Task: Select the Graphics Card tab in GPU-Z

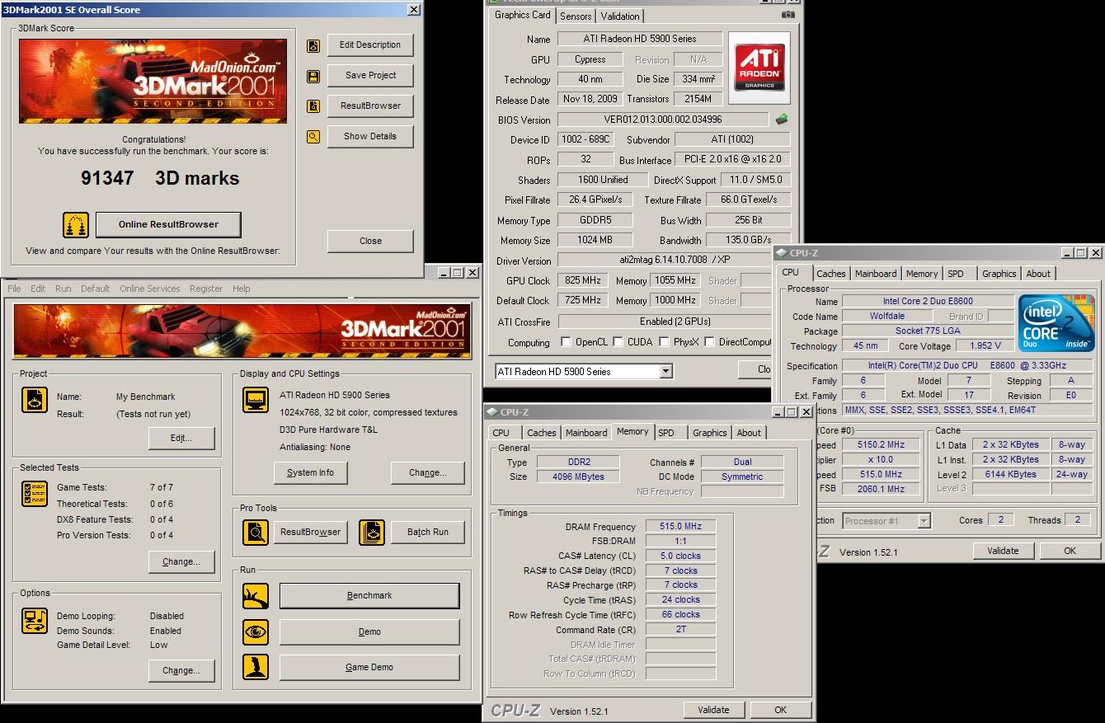Action: 522,15
